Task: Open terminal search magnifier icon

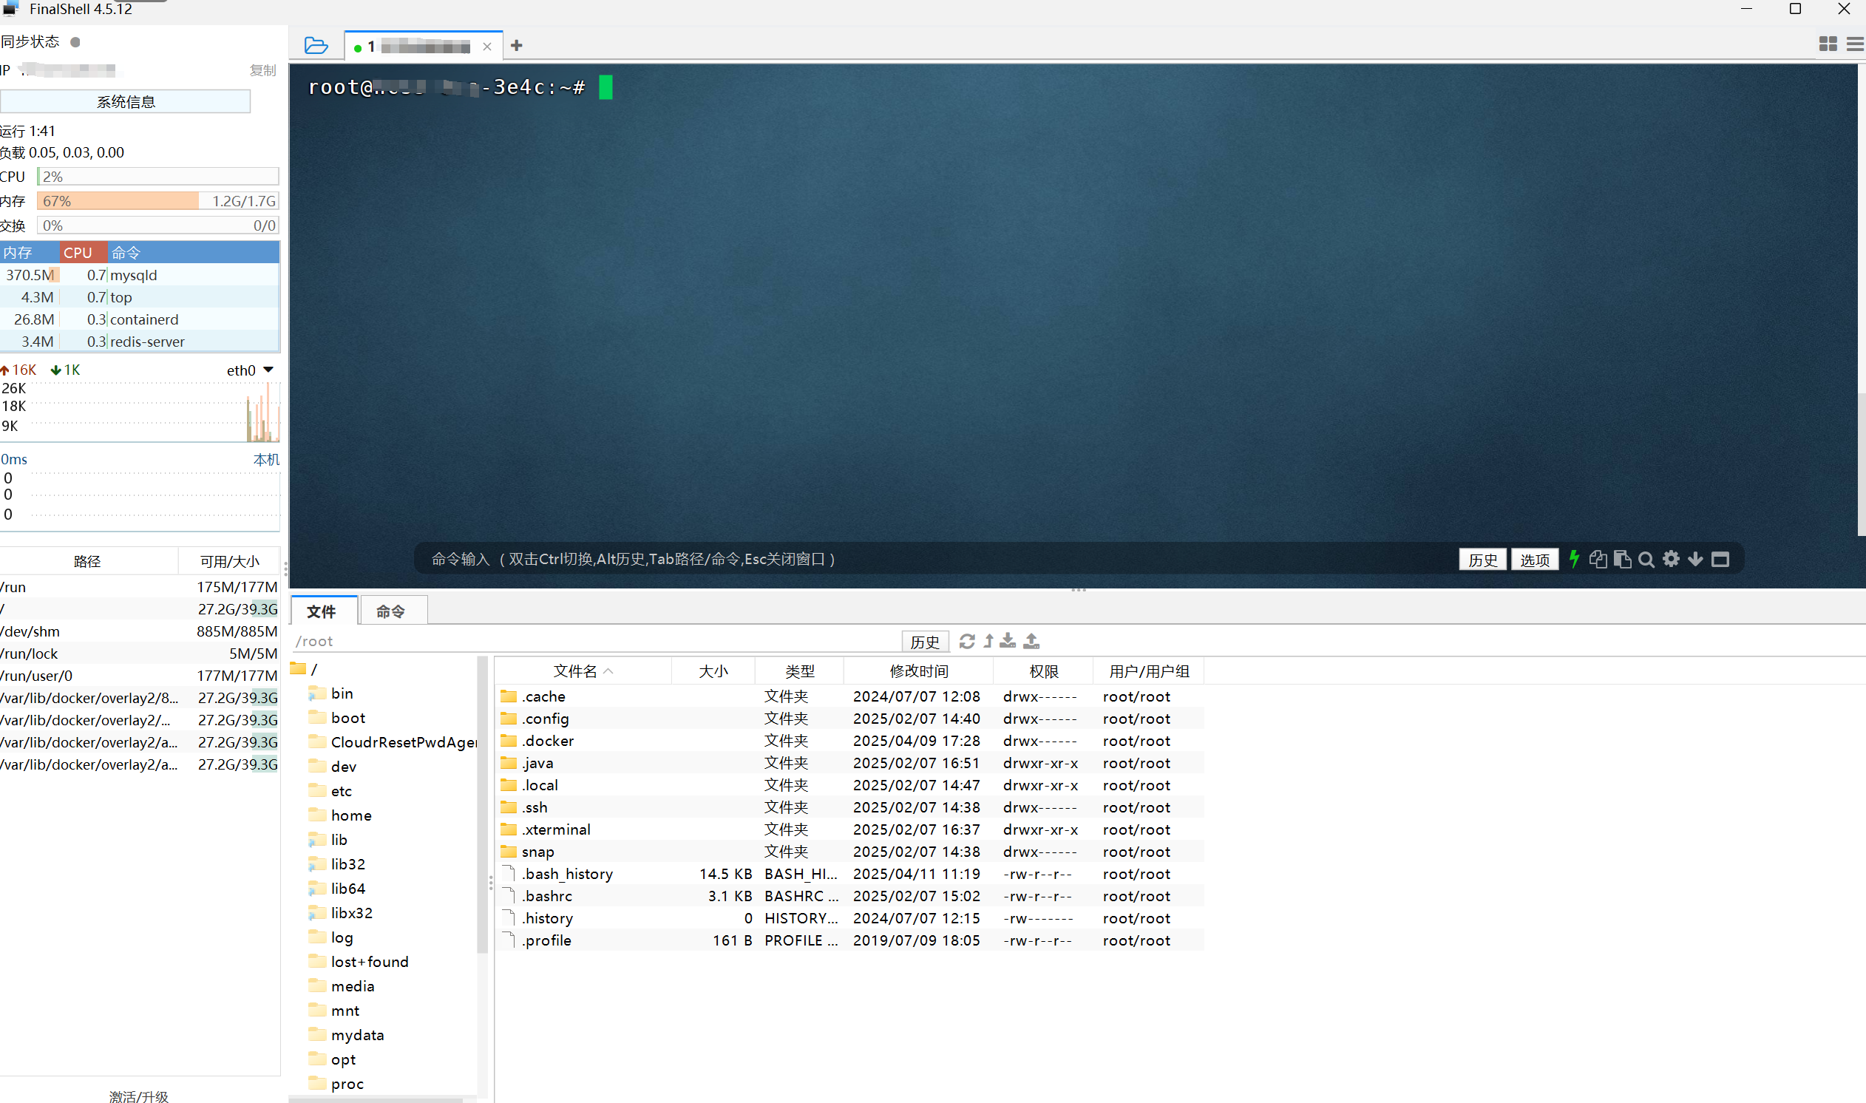Action: (1646, 560)
